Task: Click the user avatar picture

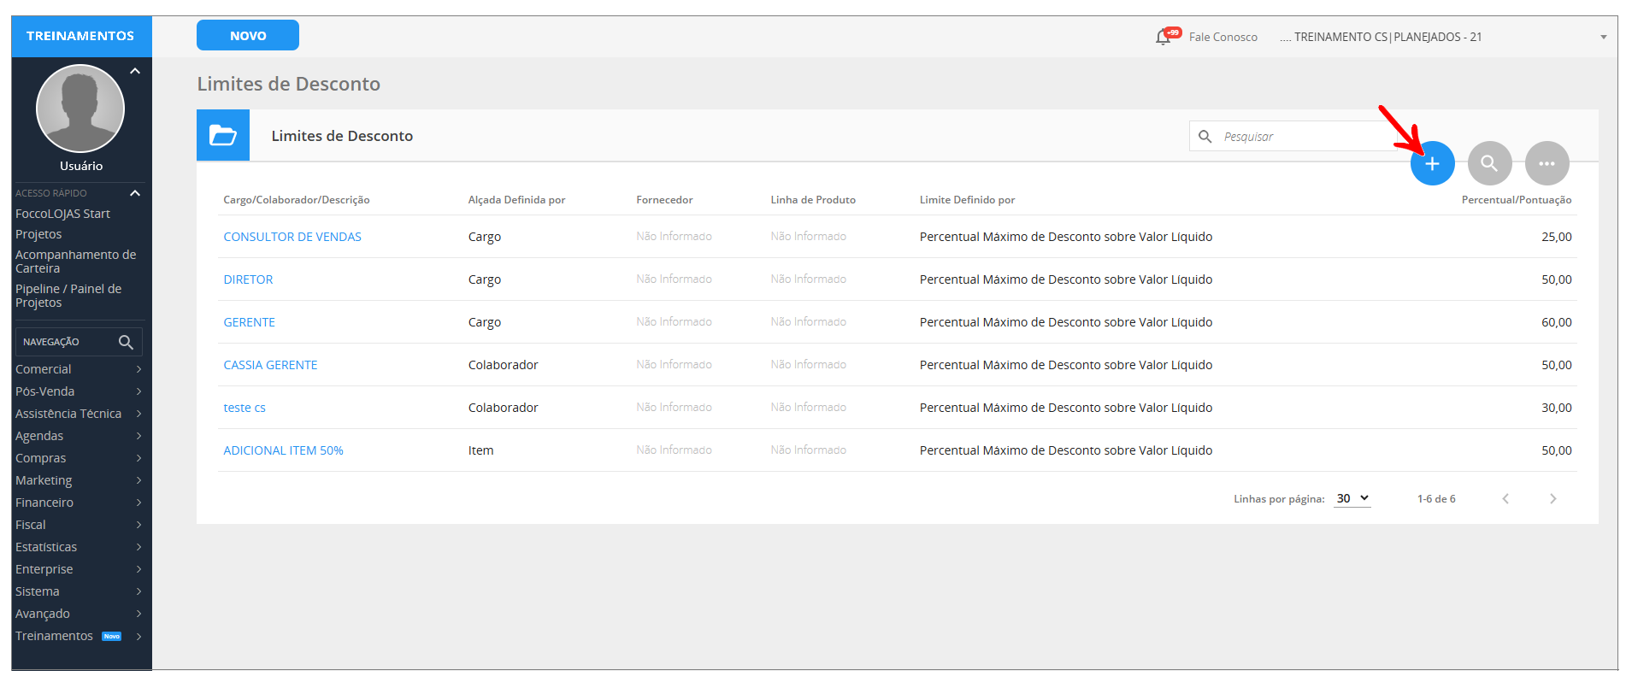Action: [80, 109]
